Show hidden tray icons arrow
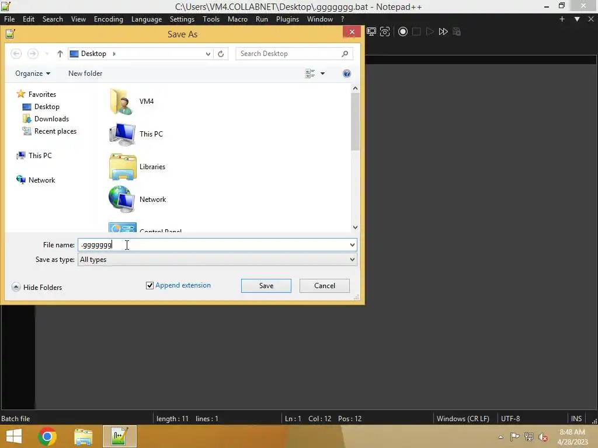Viewport: 598px width, 448px height. pos(500,437)
